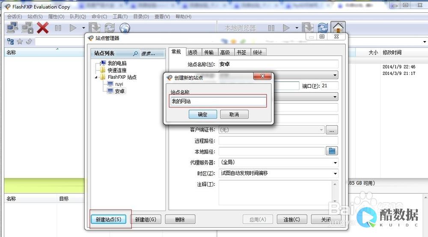Click the 站点名称(N) field showing 安卓
Viewport: 428px width, 237px height.
tap(279, 64)
